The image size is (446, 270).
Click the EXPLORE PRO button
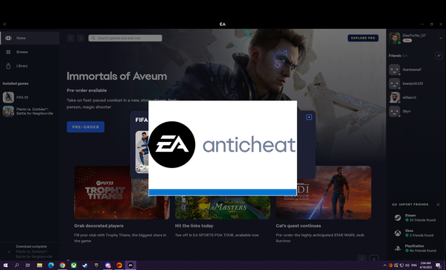363,38
